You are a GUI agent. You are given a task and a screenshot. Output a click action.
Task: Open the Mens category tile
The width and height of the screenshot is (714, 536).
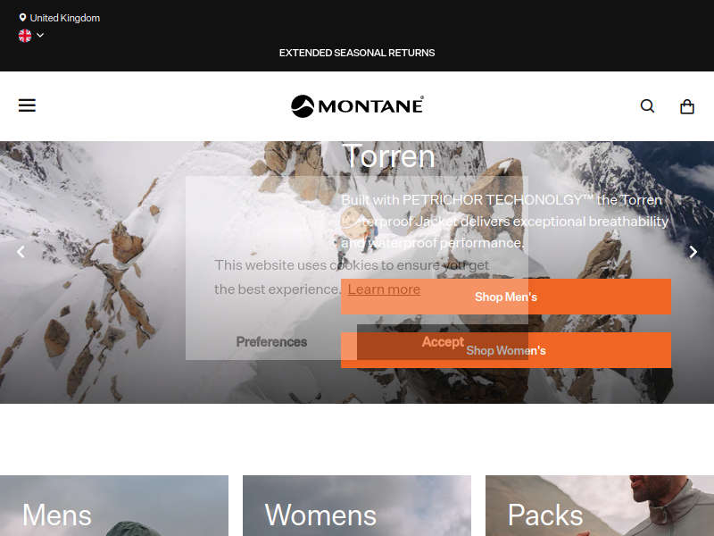pos(114,506)
